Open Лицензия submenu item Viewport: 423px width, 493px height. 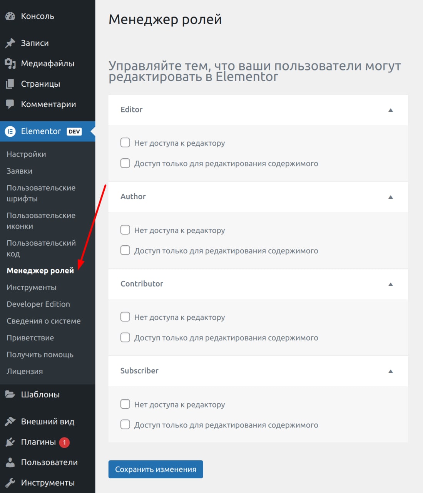click(25, 371)
